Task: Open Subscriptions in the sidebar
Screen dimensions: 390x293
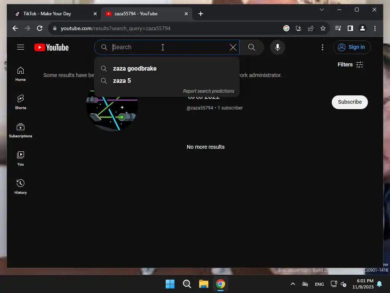Action: click(x=21, y=130)
